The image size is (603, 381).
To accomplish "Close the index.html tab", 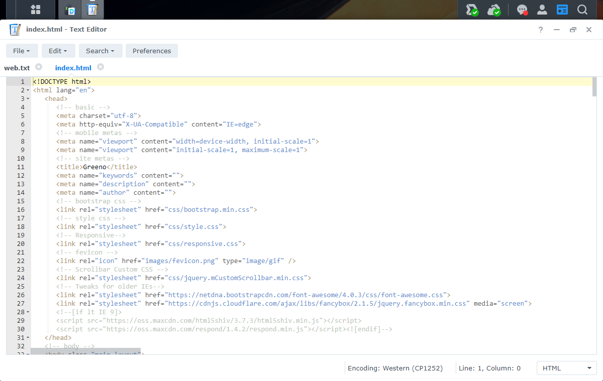I will pos(100,67).
